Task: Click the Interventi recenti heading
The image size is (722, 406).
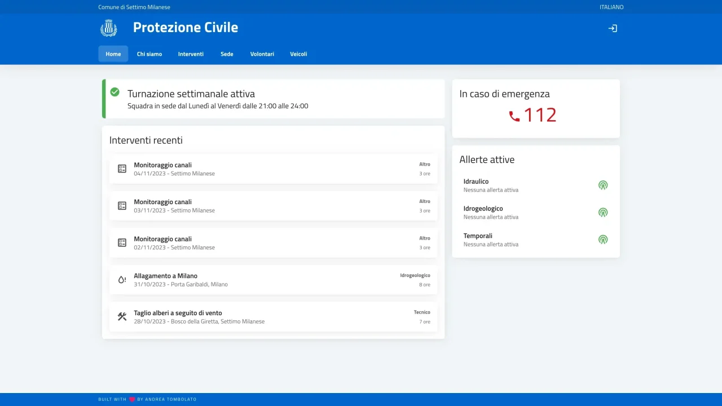Action: (x=146, y=140)
